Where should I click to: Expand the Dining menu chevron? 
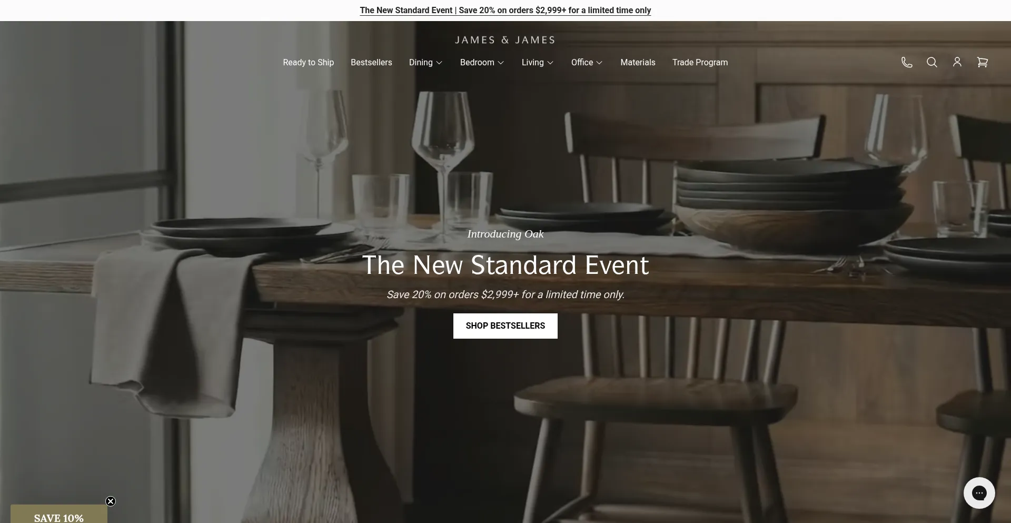click(439, 63)
